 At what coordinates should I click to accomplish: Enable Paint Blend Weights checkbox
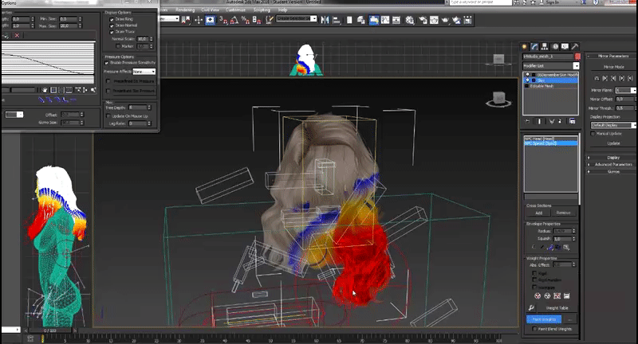click(534, 329)
